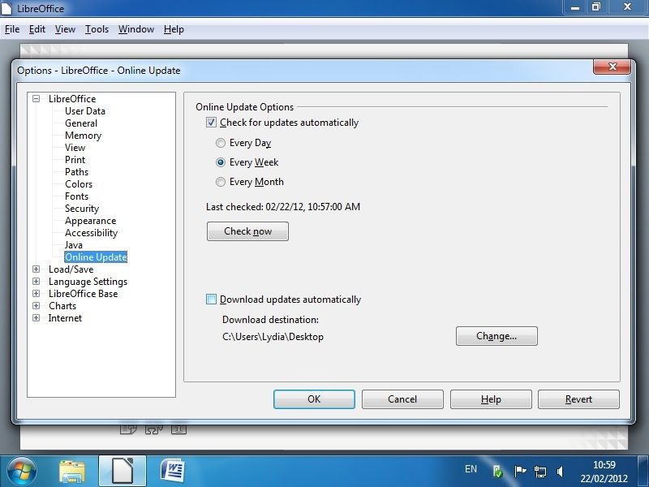Open Microsoft Word from the taskbar
This screenshot has width=649, height=487.
172,472
